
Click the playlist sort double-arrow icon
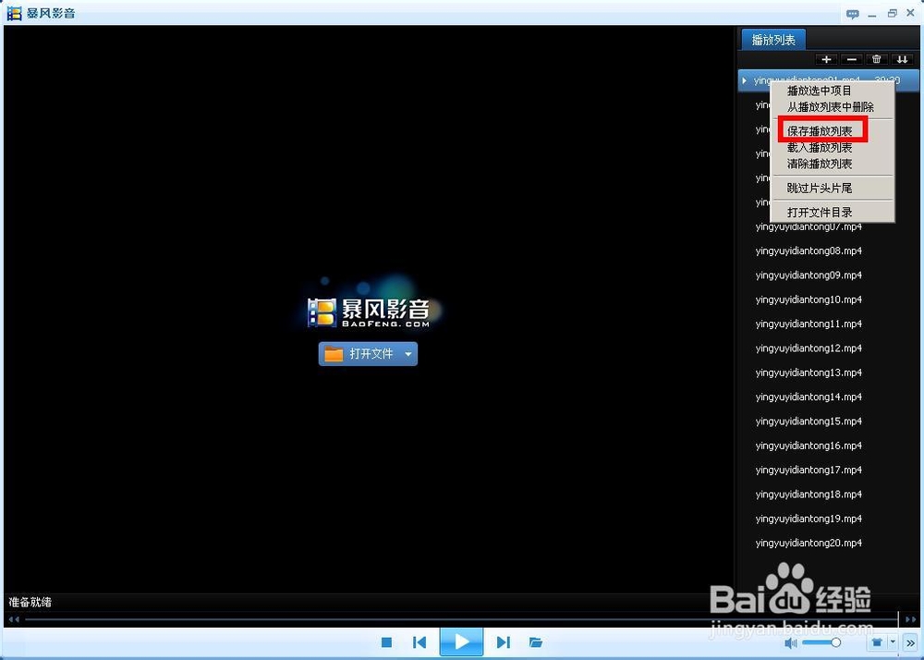pos(902,59)
